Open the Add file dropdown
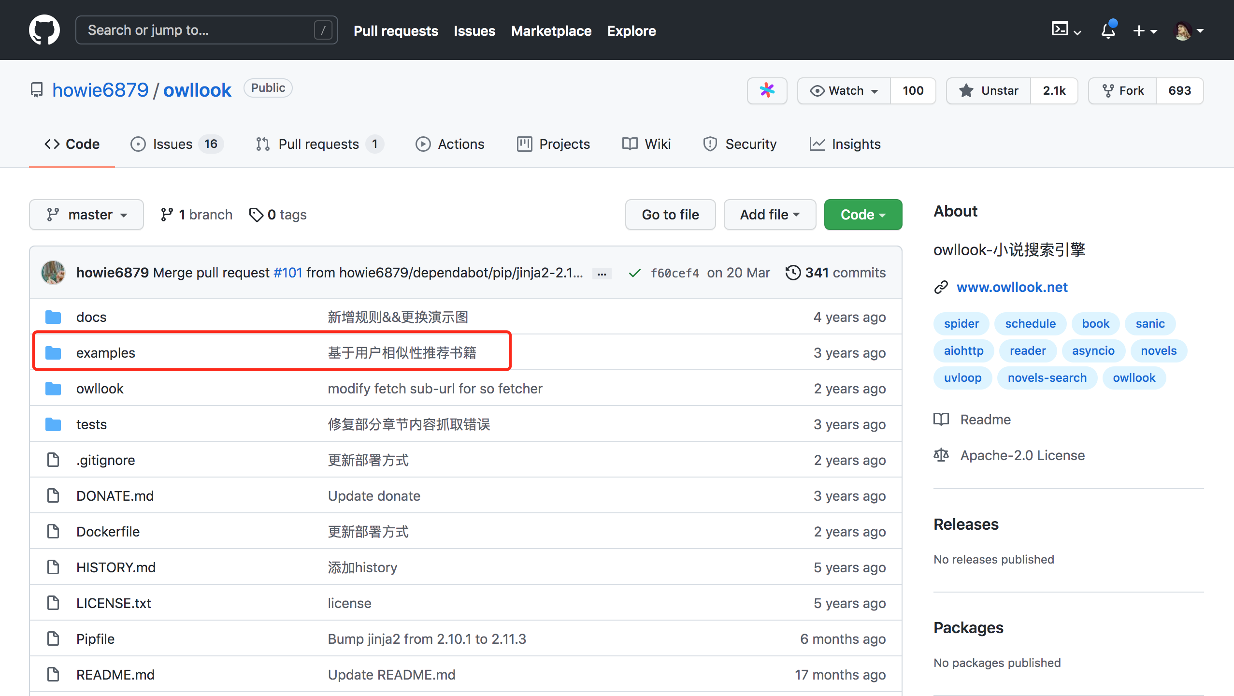Screen dimensions: 1234x696 [769, 215]
